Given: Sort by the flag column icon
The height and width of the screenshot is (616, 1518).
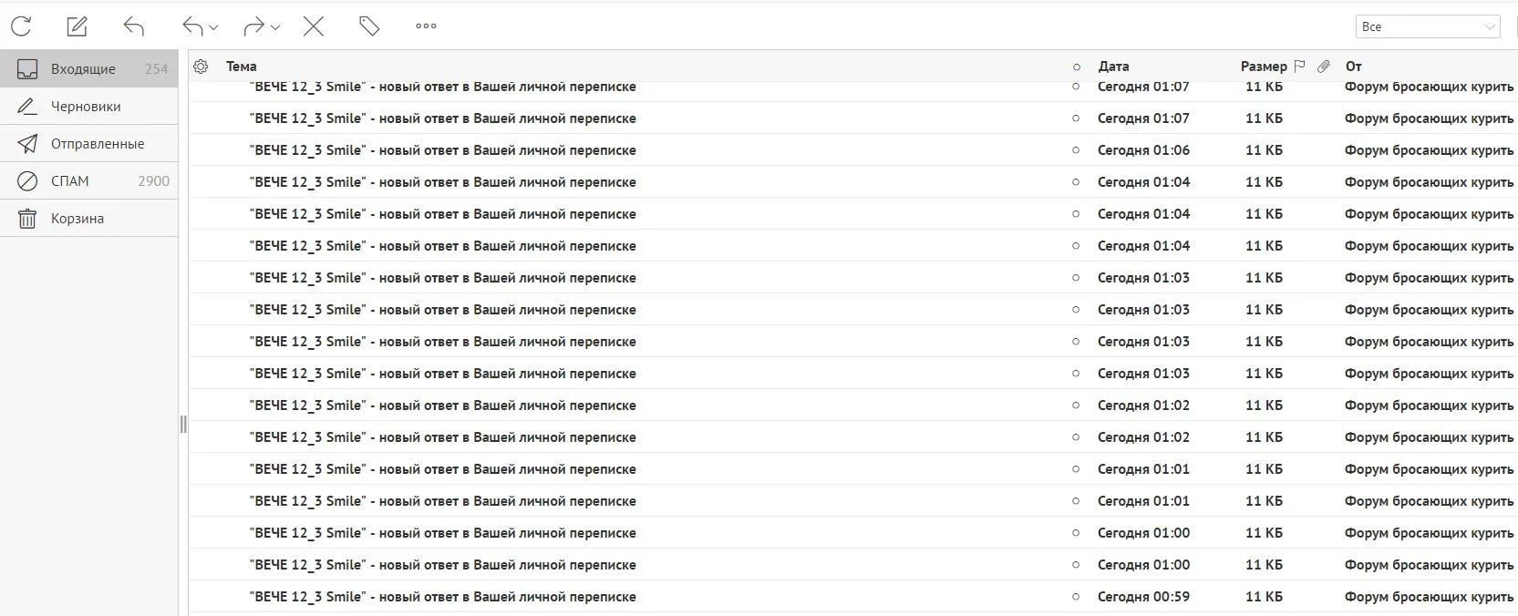Looking at the screenshot, I should tap(1300, 67).
